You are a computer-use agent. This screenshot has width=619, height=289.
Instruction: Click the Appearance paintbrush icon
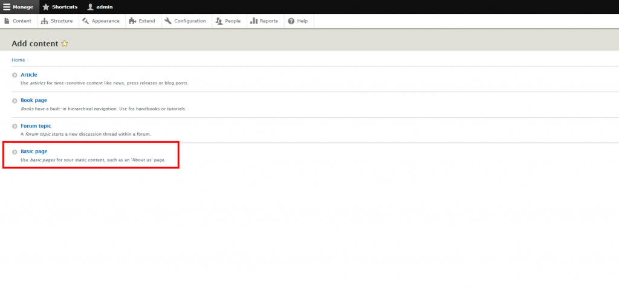tap(86, 21)
